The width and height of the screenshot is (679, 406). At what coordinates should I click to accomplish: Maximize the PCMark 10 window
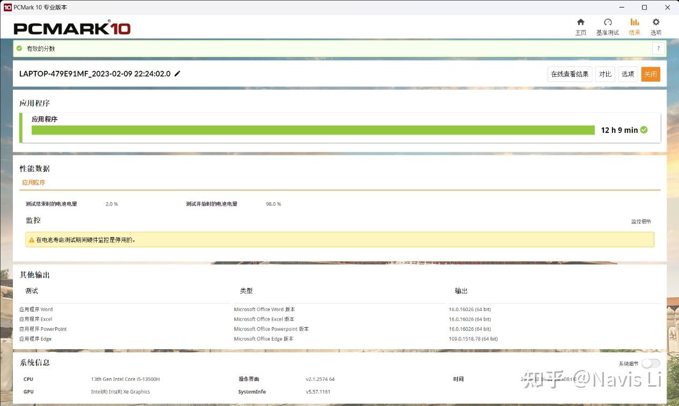point(644,8)
